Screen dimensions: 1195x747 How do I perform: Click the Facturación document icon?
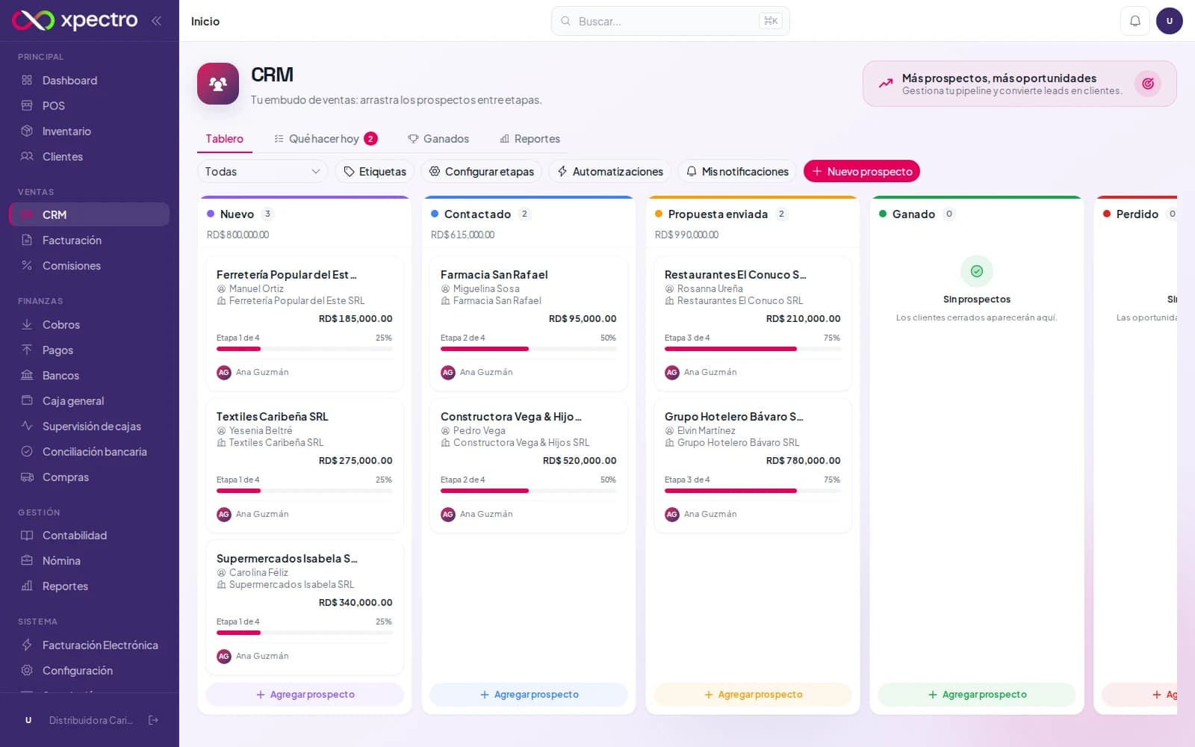(x=27, y=240)
